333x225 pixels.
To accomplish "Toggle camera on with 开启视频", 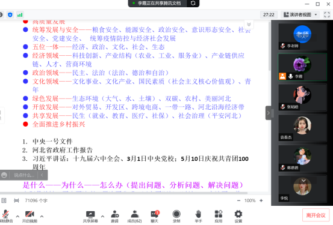I will [x=30, y=217].
